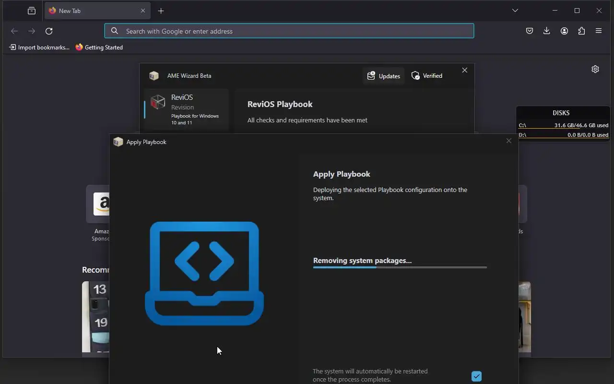
Task: Click Apply Playbook title bar icon
Action: (118, 142)
